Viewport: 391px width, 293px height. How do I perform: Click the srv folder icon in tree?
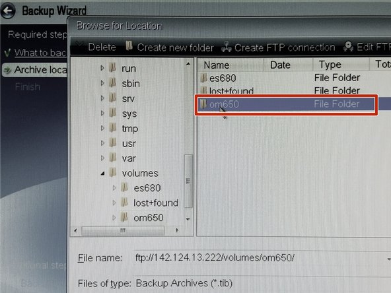point(113,98)
